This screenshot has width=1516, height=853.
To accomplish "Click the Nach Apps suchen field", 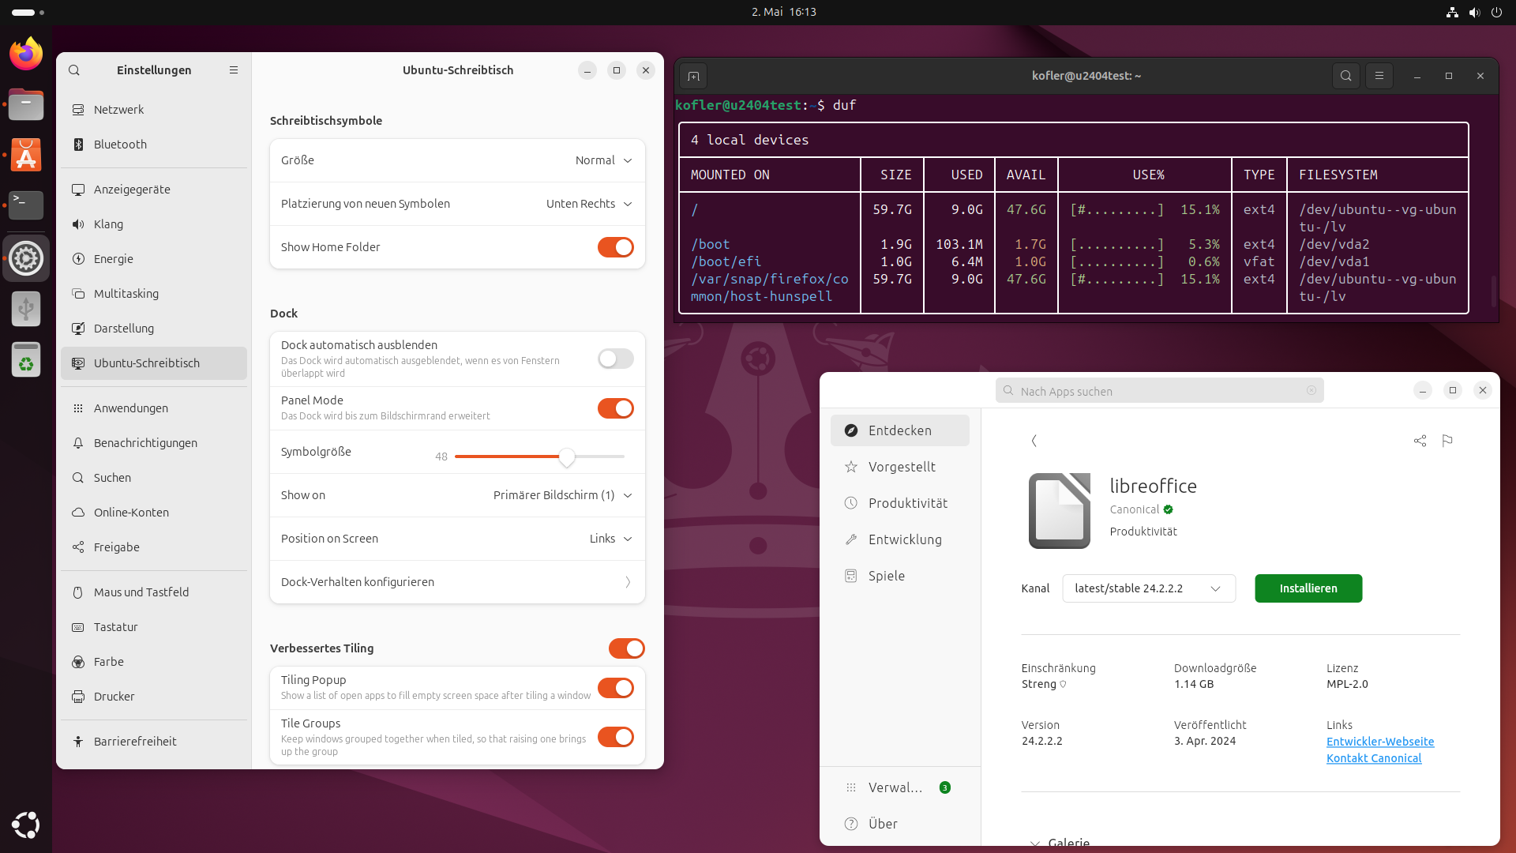I will pos(1158,391).
